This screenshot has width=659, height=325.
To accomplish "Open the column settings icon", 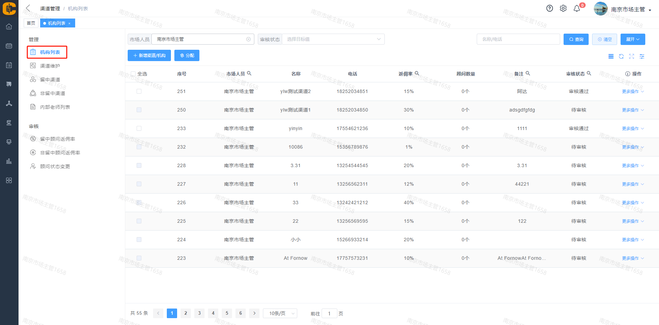I will [642, 56].
